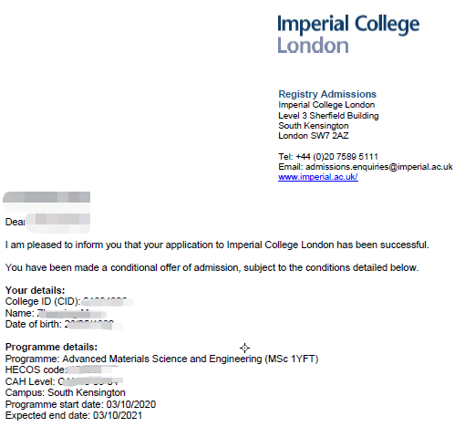Click the 'Your details:' heading

point(36,290)
